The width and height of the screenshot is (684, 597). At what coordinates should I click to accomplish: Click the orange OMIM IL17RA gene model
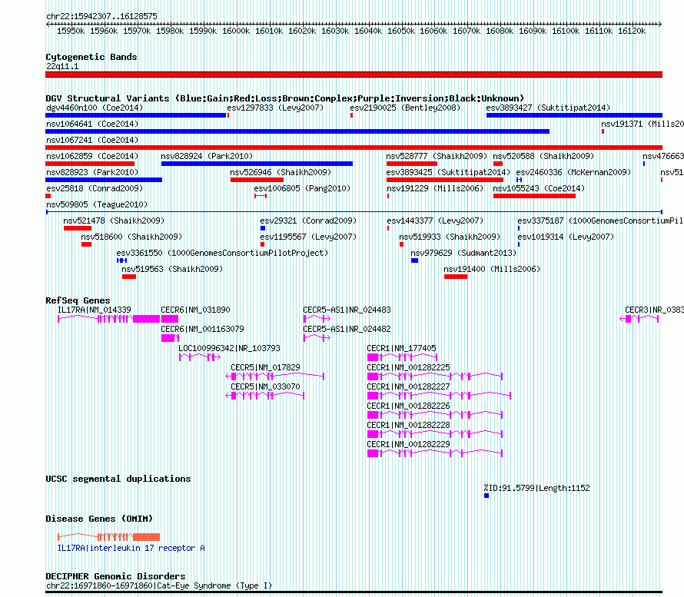coord(108,537)
